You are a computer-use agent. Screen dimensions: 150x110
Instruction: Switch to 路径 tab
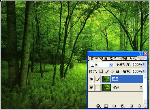coord(113,59)
